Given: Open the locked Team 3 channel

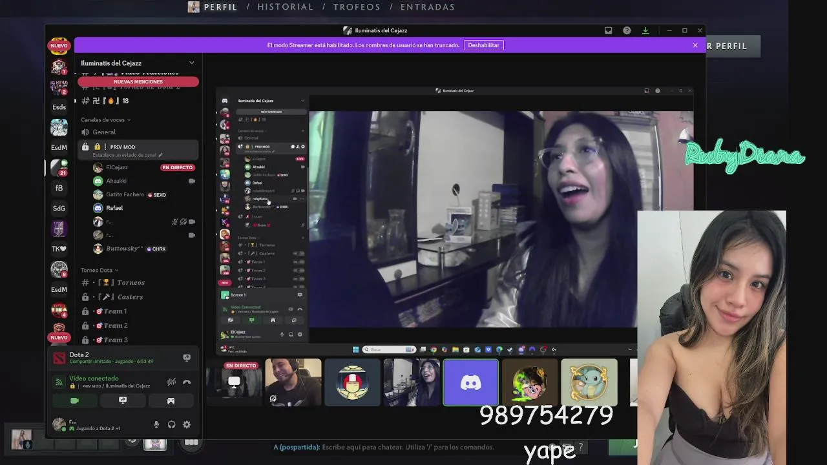Looking at the screenshot, I should [137, 340].
